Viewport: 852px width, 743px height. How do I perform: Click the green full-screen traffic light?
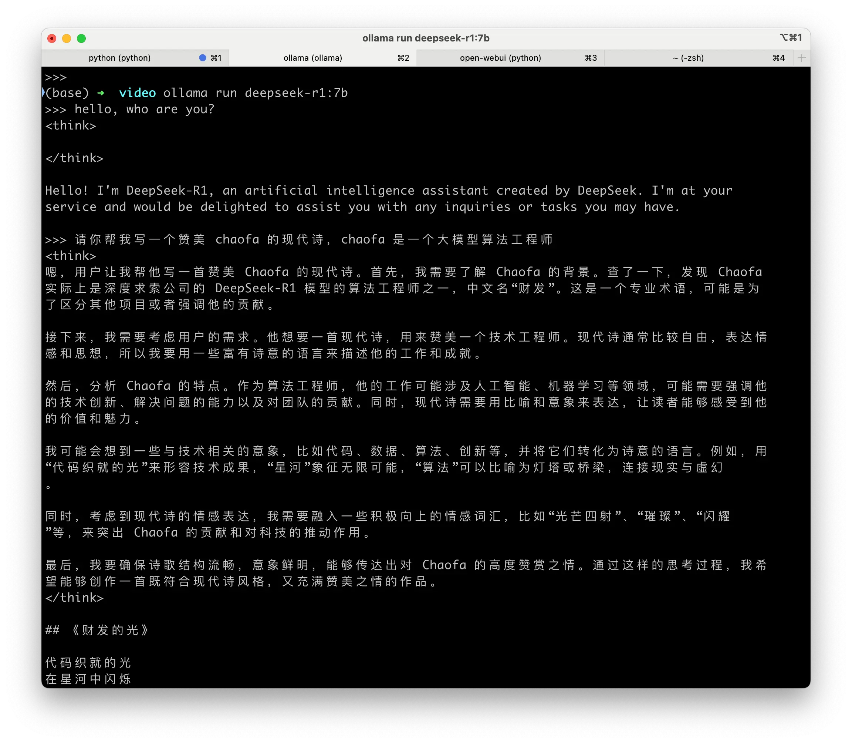coord(82,38)
